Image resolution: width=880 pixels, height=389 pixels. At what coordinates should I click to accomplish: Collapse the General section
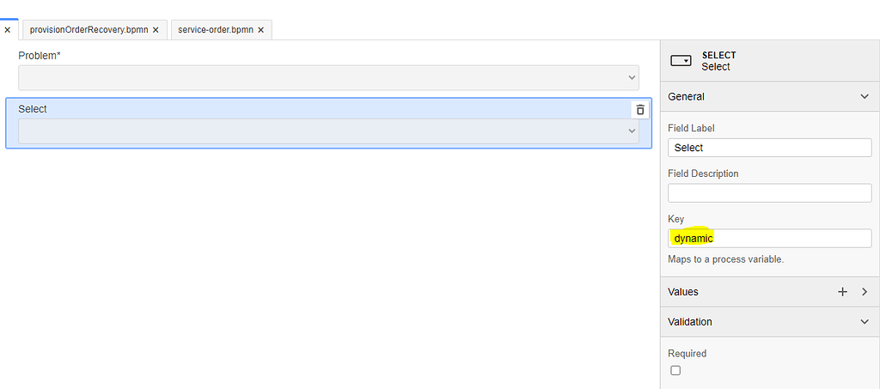point(865,96)
